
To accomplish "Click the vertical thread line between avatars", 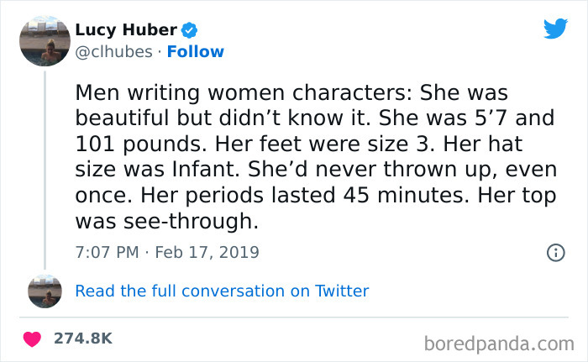I will (x=45, y=168).
